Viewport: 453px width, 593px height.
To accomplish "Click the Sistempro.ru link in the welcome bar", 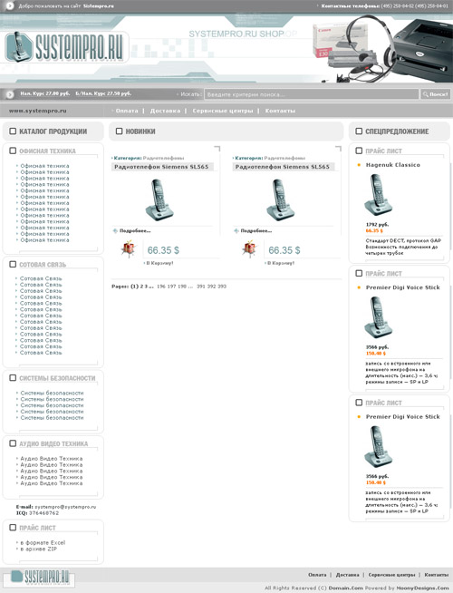I will (98, 6).
